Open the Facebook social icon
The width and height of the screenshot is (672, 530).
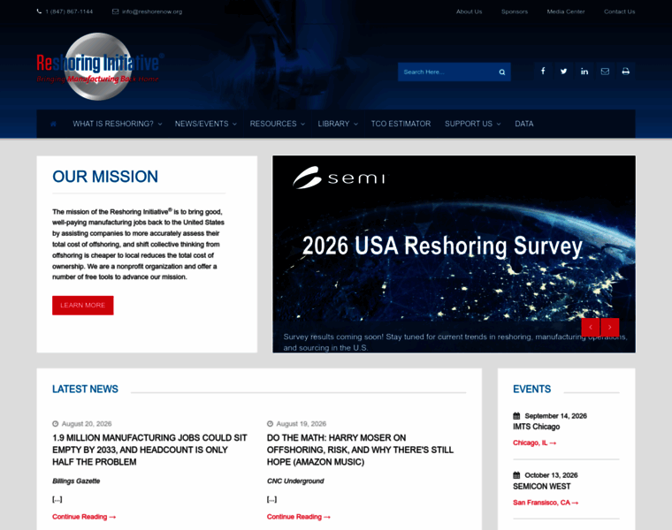(x=543, y=71)
